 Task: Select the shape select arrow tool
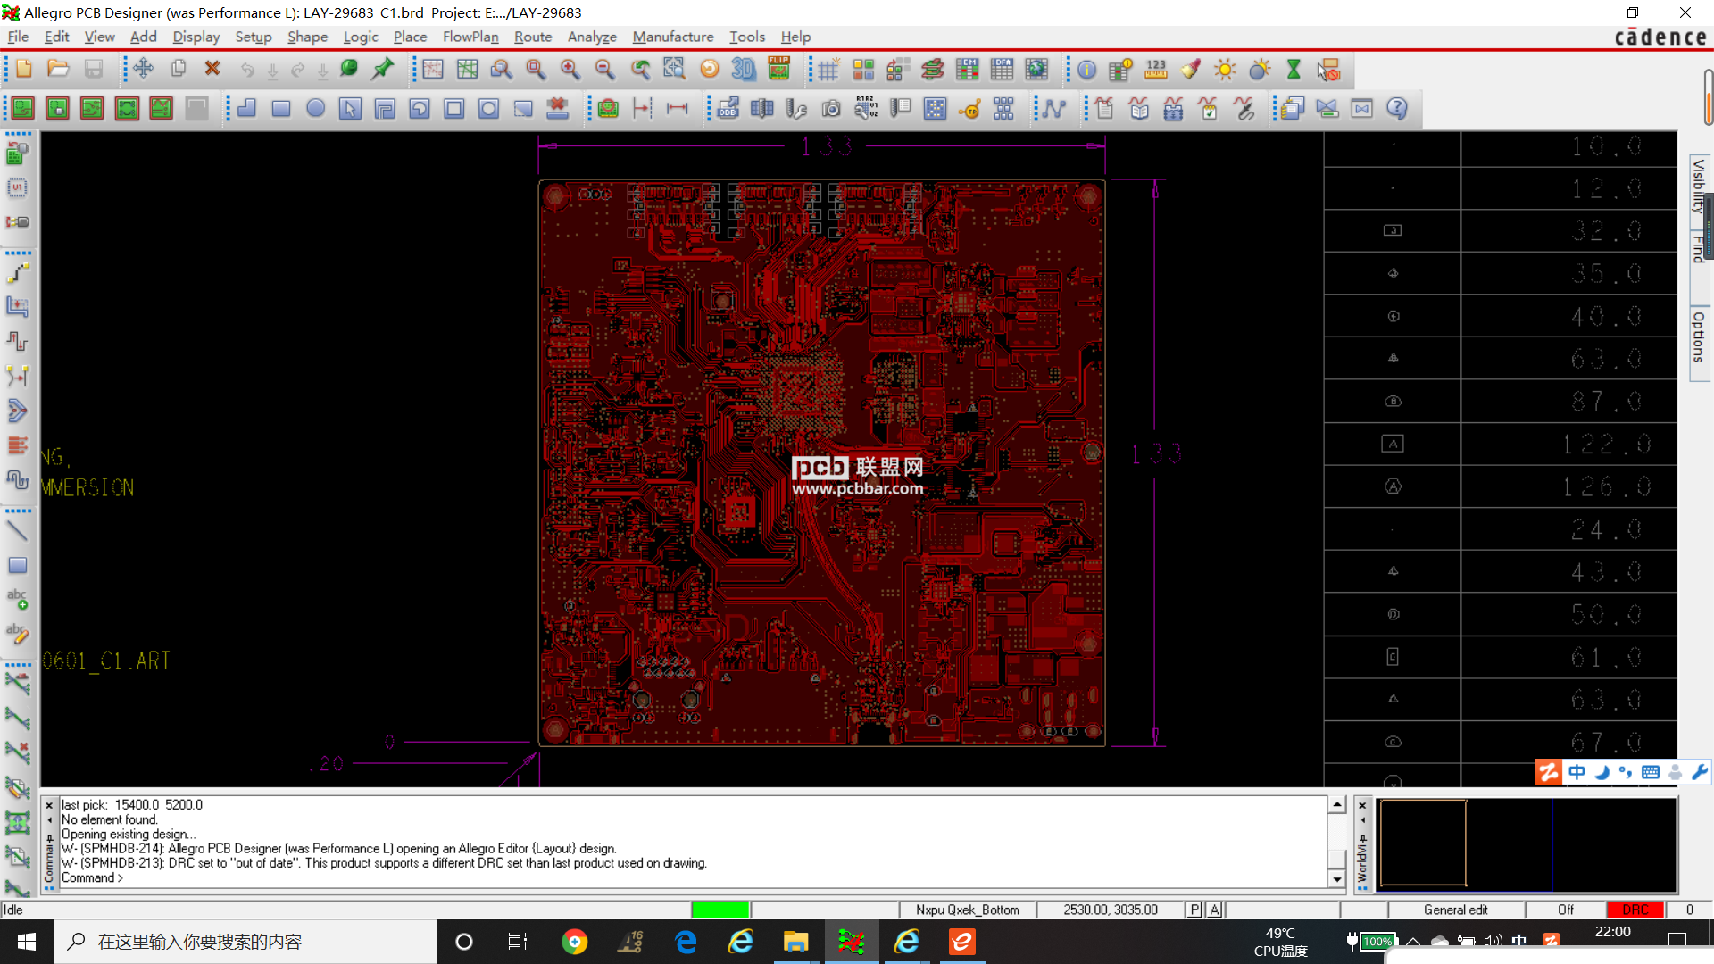point(350,109)
